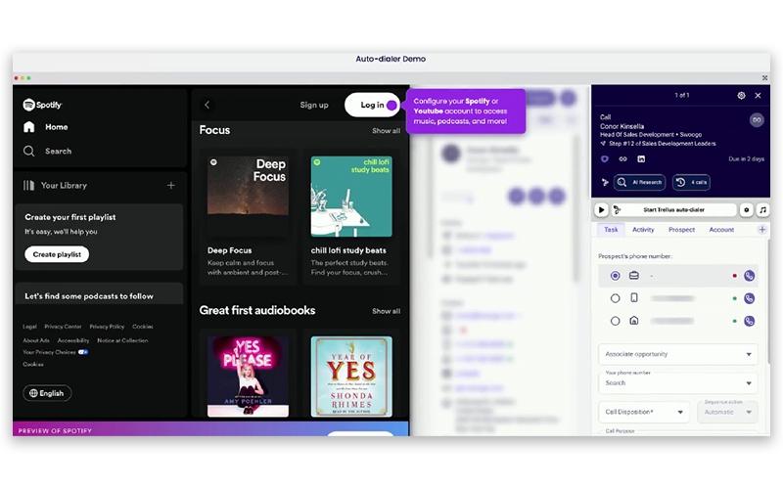
Task: Call the mobile phone number
Action: [x=749, y=298]
